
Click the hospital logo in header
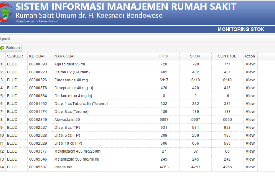pyautogui.click(x=6, y=12)
